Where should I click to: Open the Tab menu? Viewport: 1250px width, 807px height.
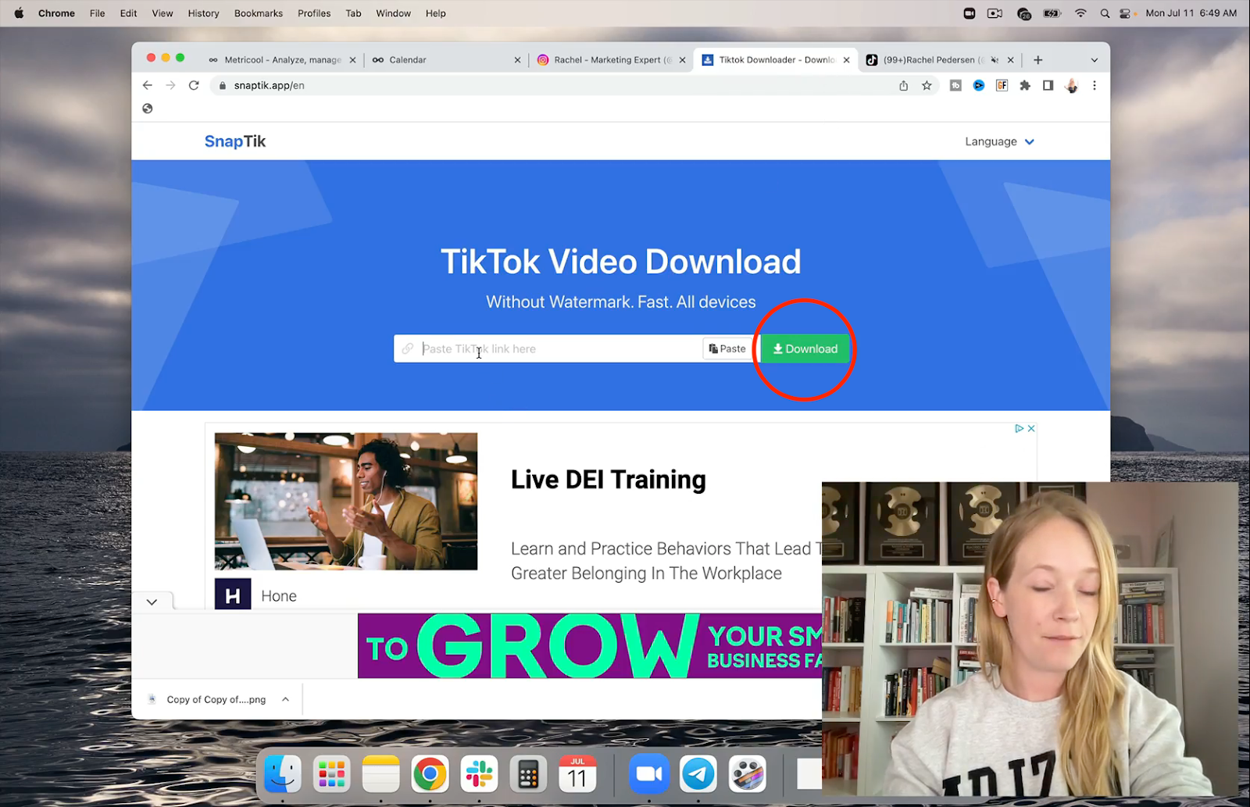click(353, 13)
